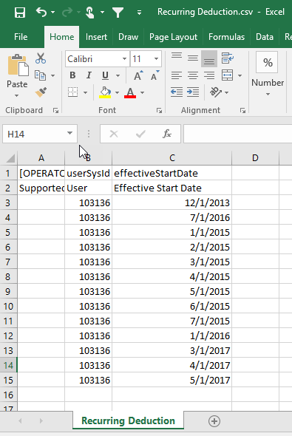Click Merge & Center icon
292x436 pixels.
[228, 75]
